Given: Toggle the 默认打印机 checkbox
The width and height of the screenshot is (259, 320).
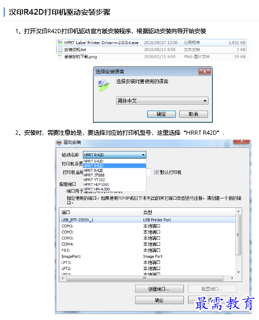Looking at the screenshot, I should click(157, 172).
